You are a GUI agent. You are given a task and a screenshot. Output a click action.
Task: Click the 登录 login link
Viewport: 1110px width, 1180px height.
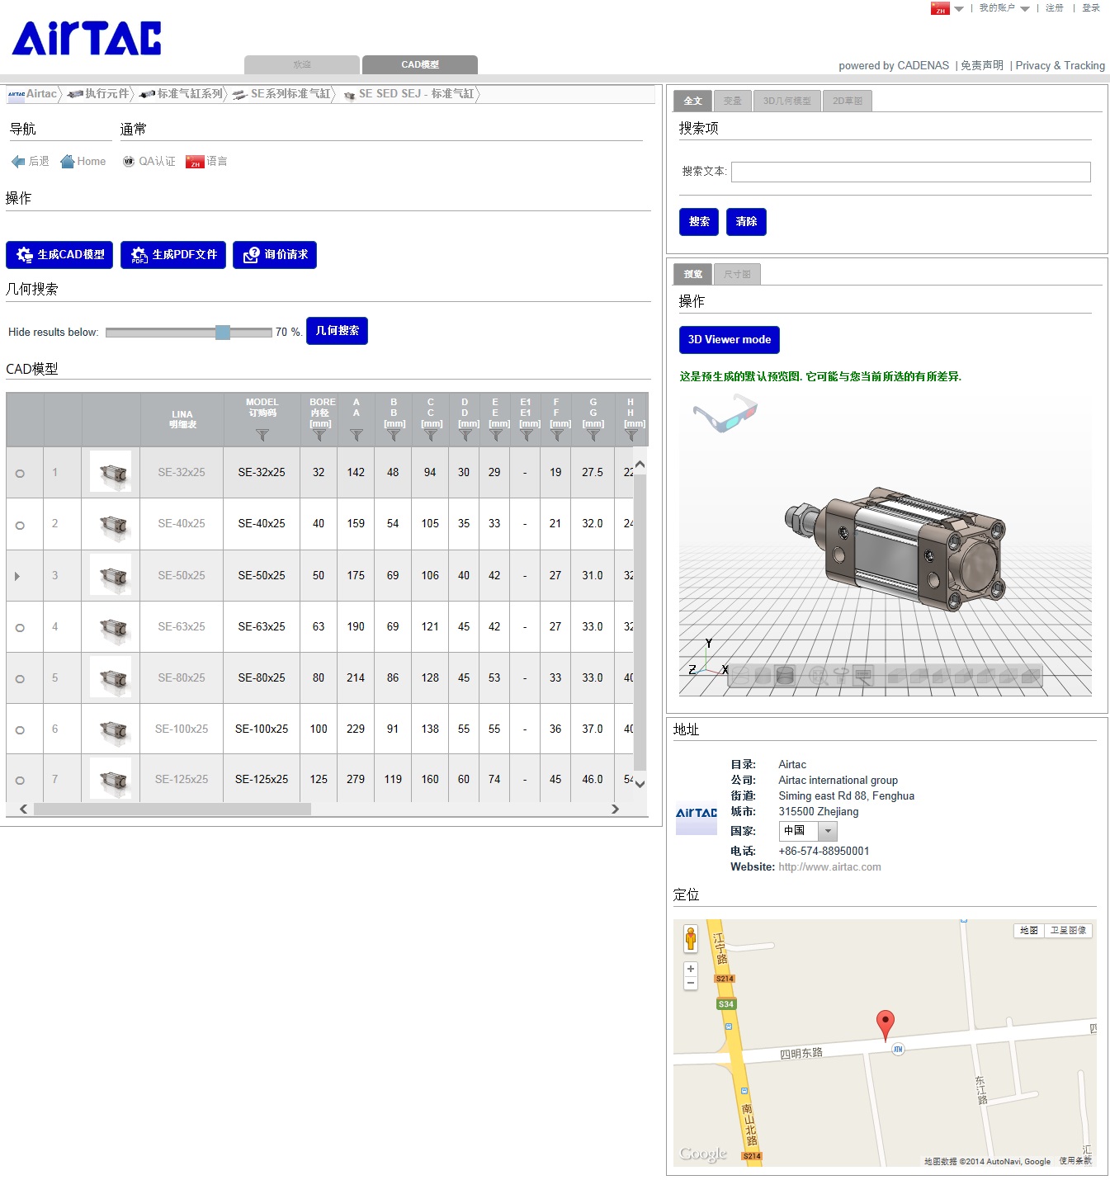(1091, 8)
